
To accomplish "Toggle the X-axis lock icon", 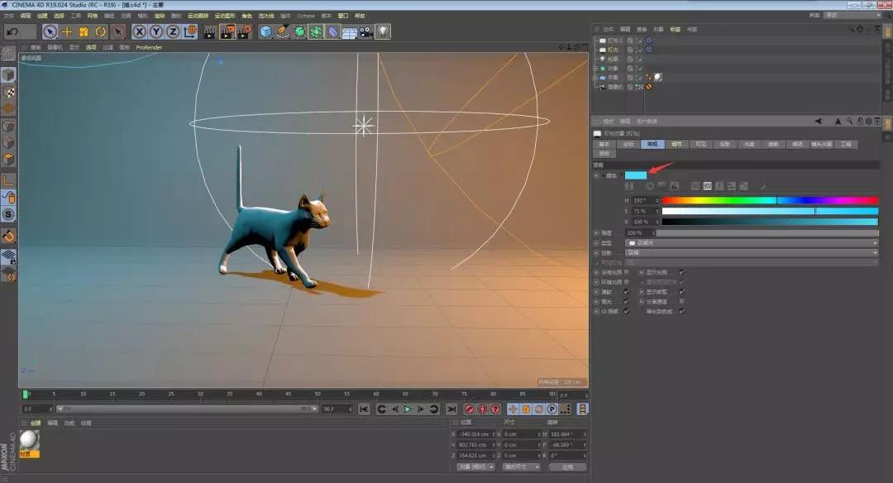I will pos(140,31).
